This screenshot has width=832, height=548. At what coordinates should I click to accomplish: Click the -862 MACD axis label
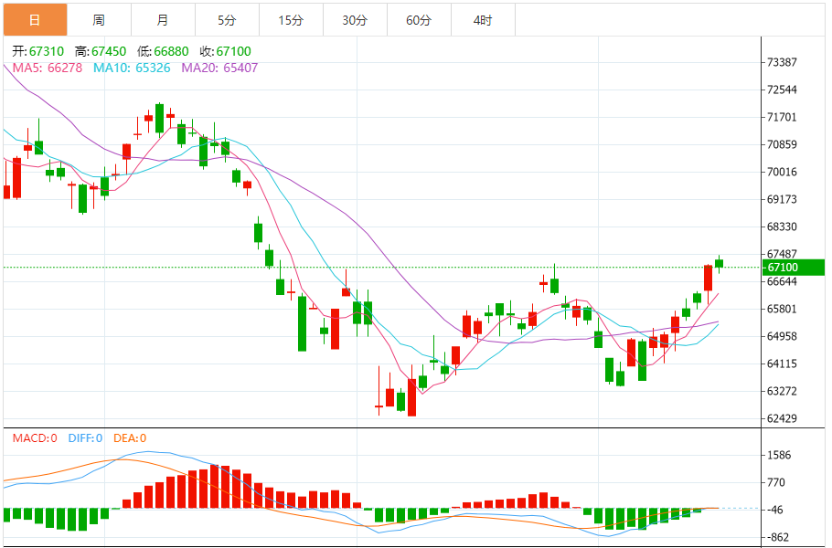pos(777,537)
